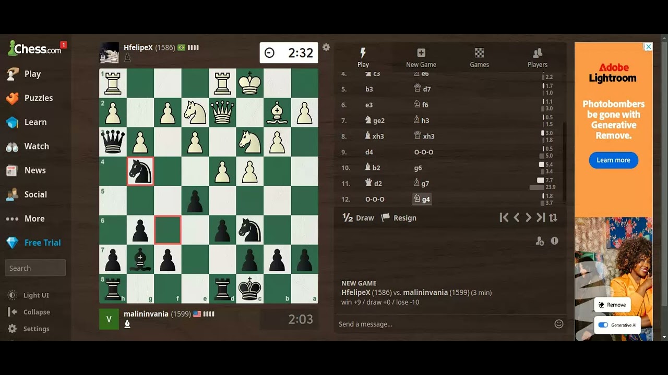
Task: Jump to first move
Action: (504, 218)
